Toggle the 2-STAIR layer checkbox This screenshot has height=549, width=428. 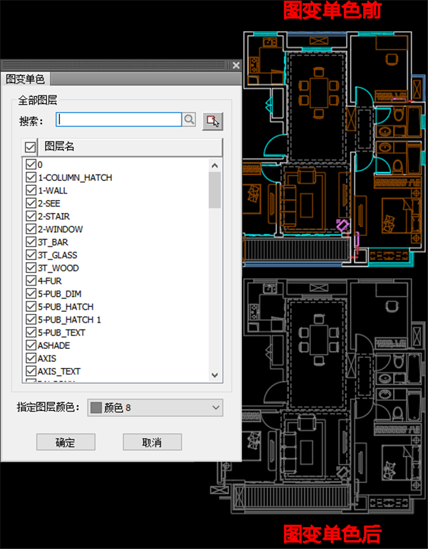(x=31, y=216)
